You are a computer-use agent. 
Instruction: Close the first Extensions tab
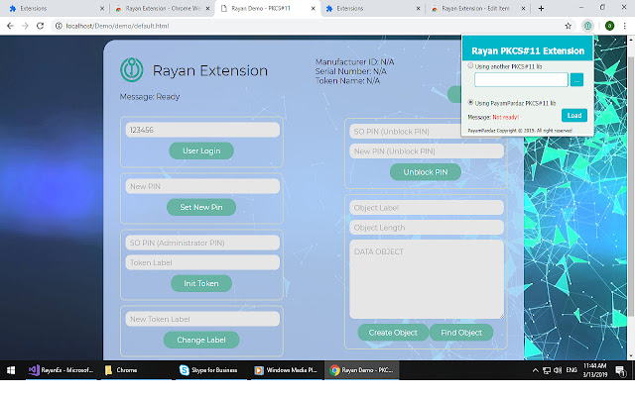pyautogui.click(x=102, y=8)
